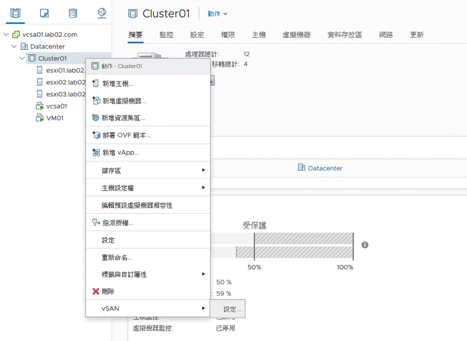Click the vcsa01 virtual machine icon

pos(40,106)
